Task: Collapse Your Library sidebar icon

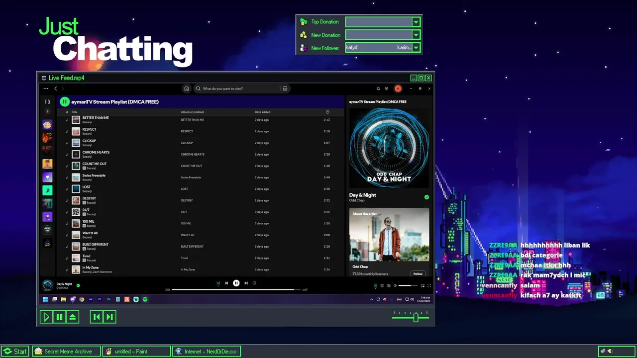Action: (47, 102)
